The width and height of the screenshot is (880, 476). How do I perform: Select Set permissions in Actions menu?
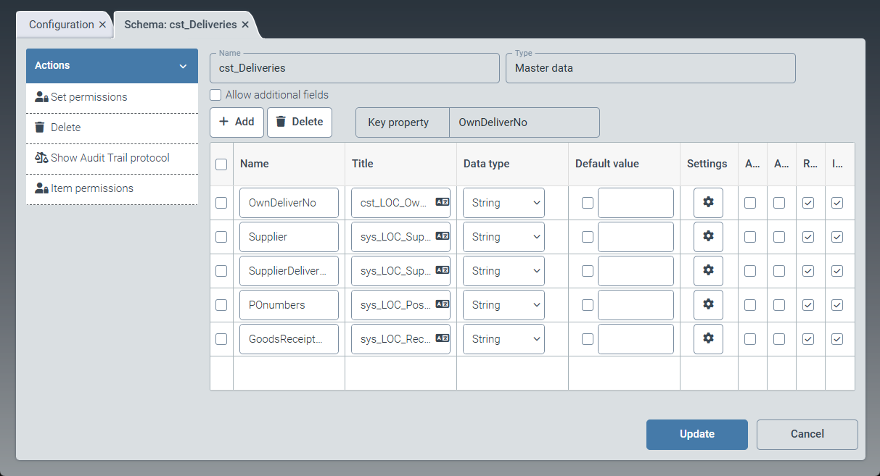pyautogui.click(x=89, y=97)
